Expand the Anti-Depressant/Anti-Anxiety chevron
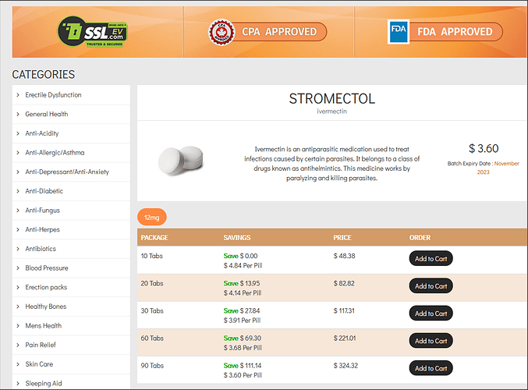 [18, 172]
